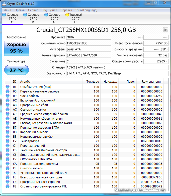Screen dimensions: 171x196
Task: Open the Справка menu
Action: [x=66, y=10]
